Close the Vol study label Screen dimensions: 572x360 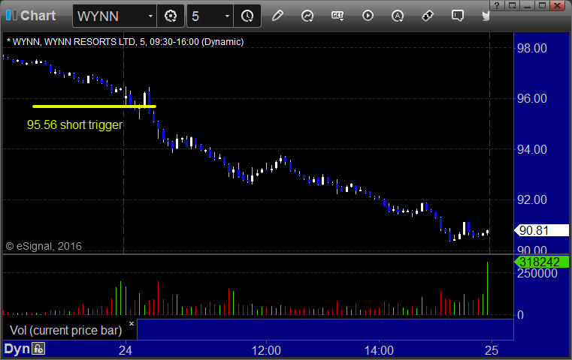click(132, 323)
